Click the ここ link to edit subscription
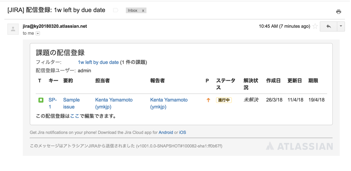351x171 pixels. click(x=74, y=116)
